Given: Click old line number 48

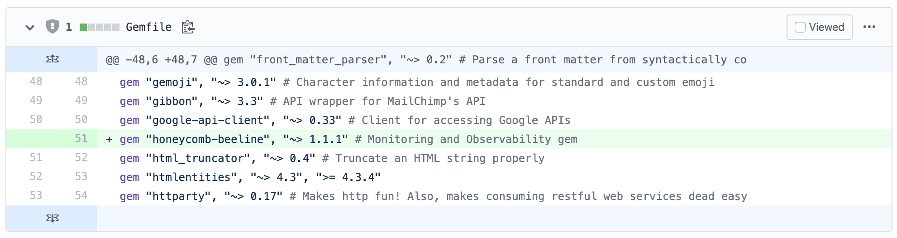Looking at the screenshot, I should (x=36, y=81).
